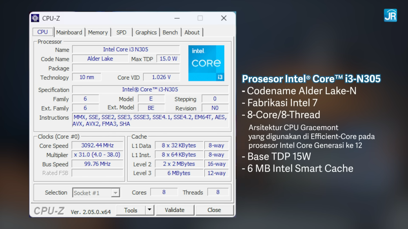The height and width of the screenshot is (229, 408).
Task: Click the Technology value 10 nm
Action: tap(86, 77)
